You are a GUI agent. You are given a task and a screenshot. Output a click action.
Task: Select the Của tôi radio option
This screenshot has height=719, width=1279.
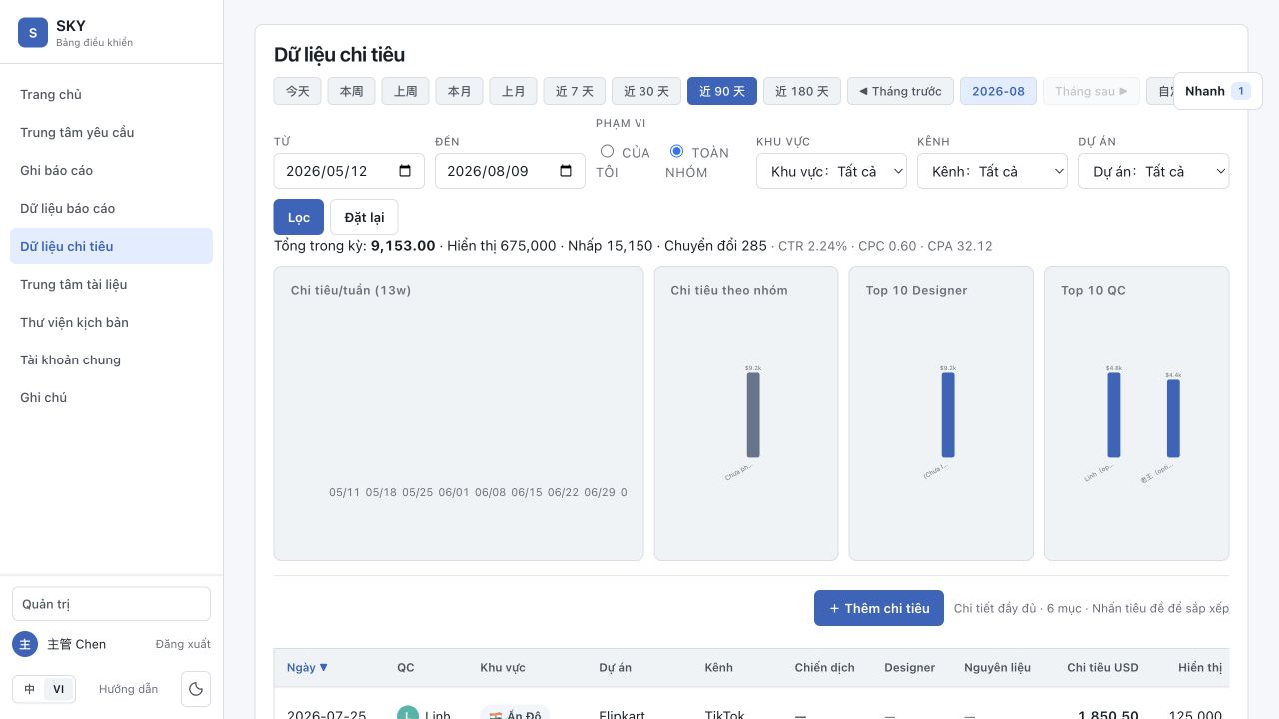(607, 151)
